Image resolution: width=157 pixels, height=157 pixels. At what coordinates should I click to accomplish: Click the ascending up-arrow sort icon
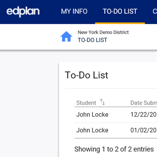[101, 101]
